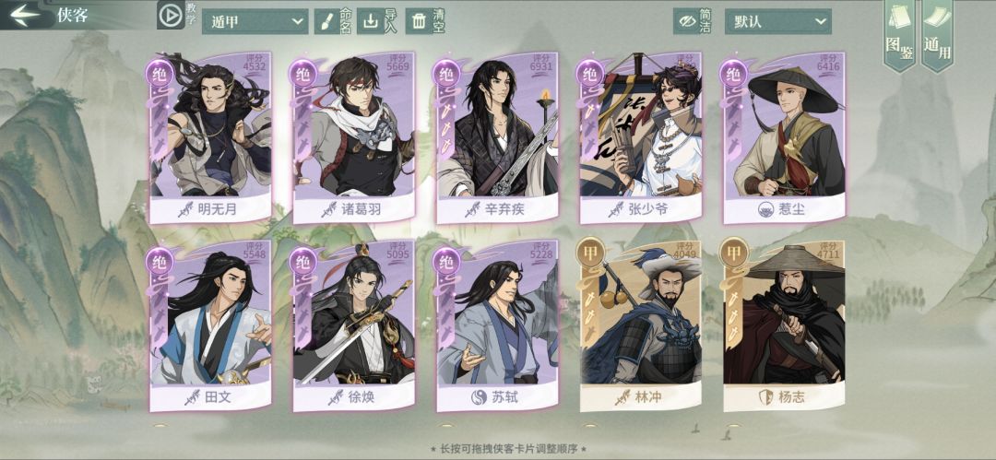The height and width of the screenshot is (460, 996).
Task: Click the brush rename icon
Action: click(x=324, y=21)
